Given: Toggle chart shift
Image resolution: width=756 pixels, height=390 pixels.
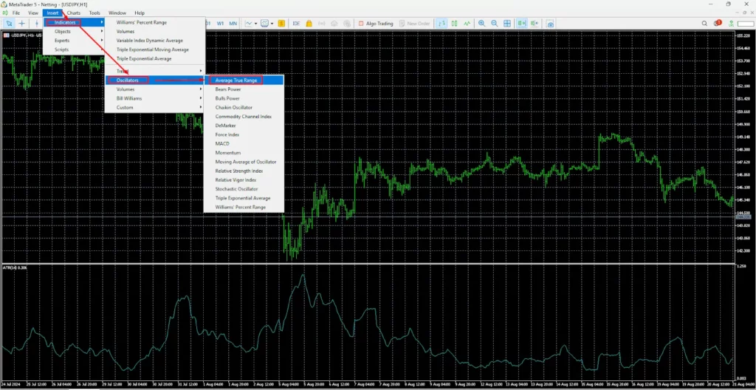Looking at the screenshot, I should [534, 23].
